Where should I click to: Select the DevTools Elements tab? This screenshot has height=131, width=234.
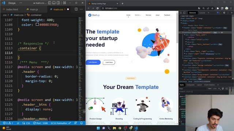pos(193,13)
